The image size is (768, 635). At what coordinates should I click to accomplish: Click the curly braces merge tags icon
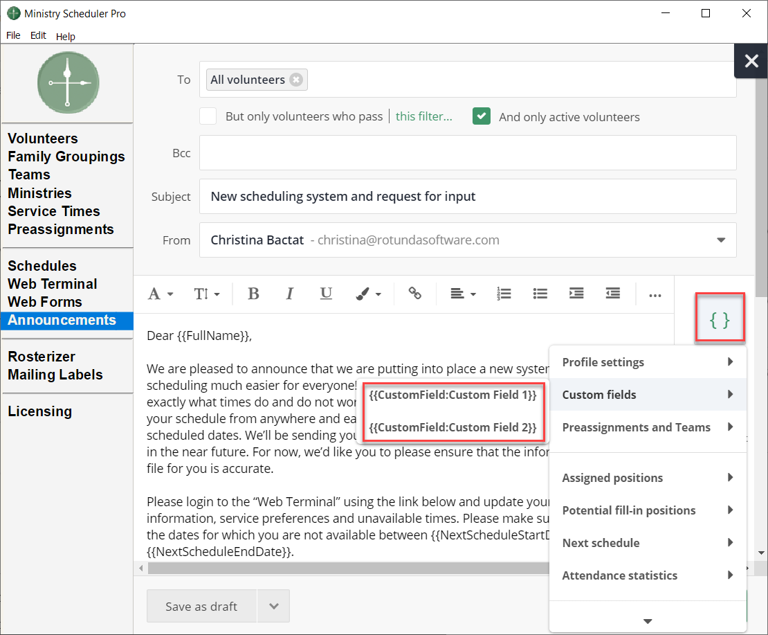[x=720, y=320]
